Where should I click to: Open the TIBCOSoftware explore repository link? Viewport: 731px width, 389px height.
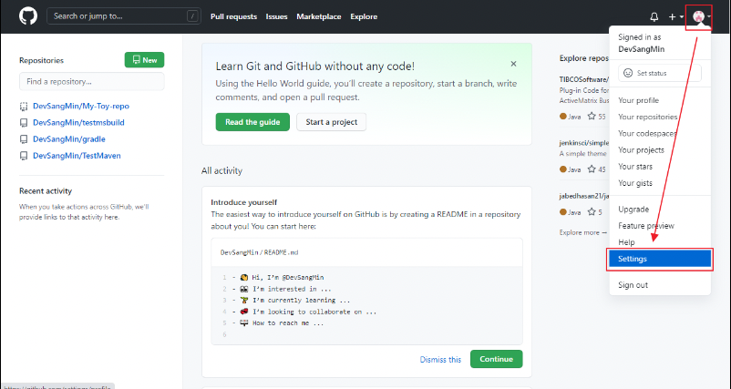coord(584,79)
